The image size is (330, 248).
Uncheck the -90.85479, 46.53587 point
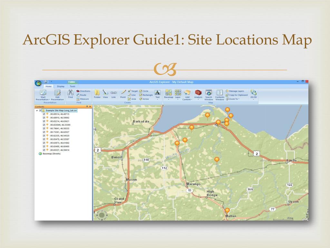tap(44, 139)
